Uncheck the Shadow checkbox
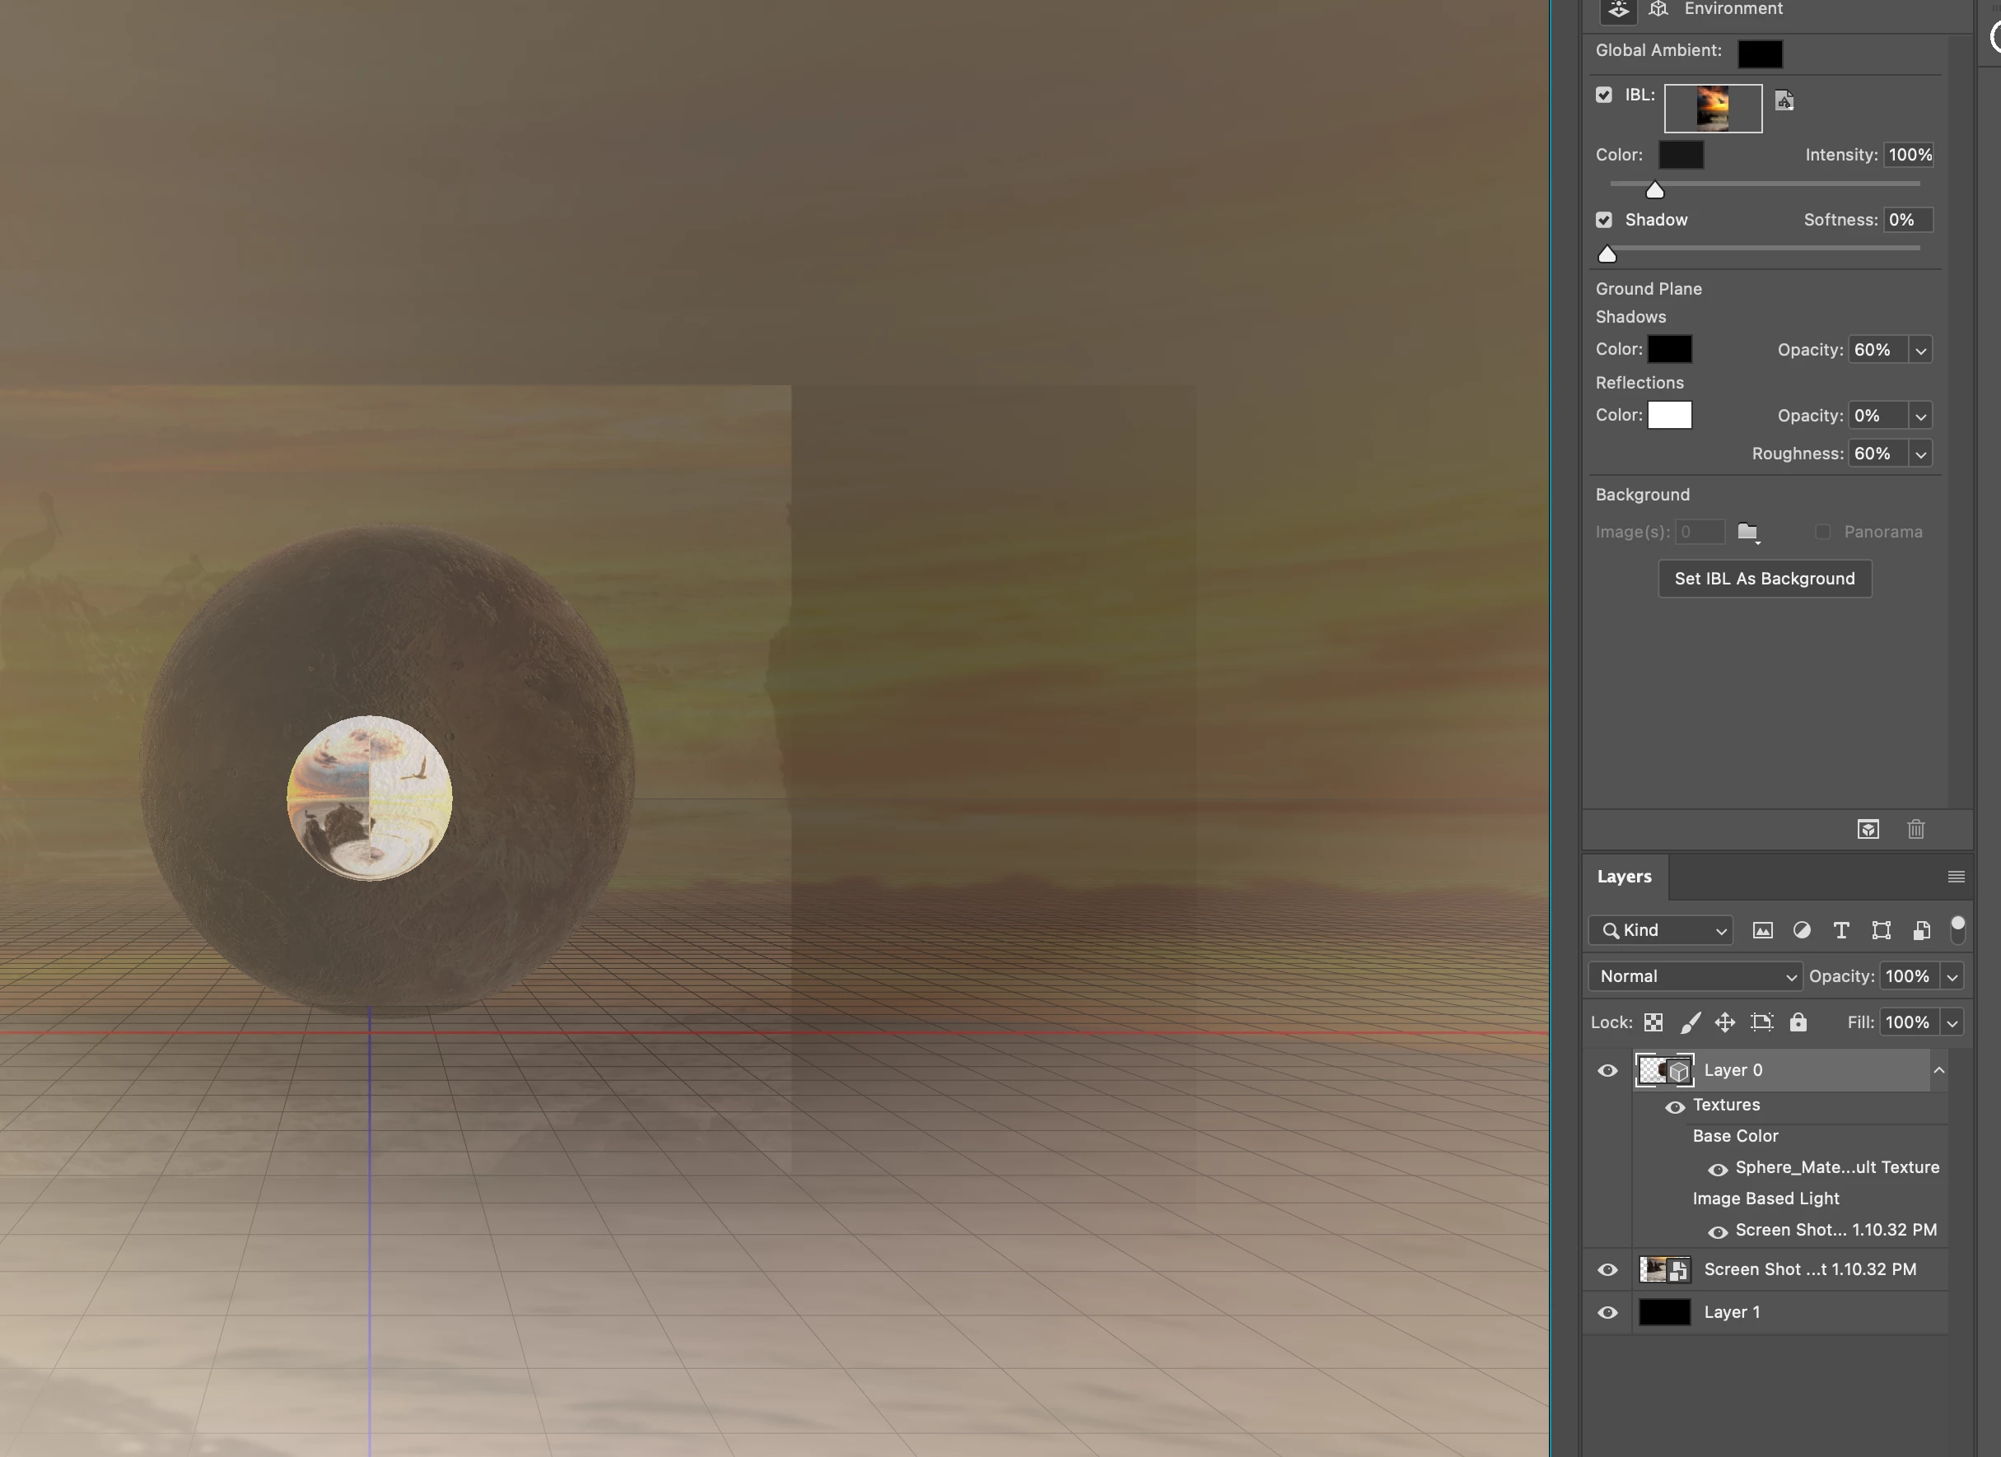Image resolution: width=2001 pixels, height=1457 pixels. [1604, 220]
